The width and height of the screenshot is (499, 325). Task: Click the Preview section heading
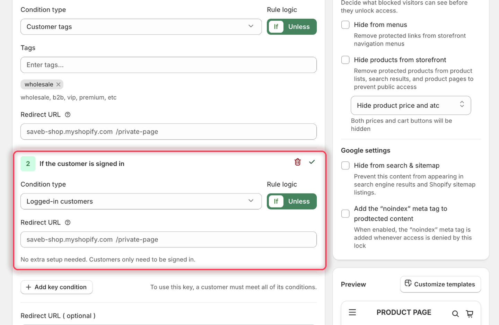[x=353, y=284]
